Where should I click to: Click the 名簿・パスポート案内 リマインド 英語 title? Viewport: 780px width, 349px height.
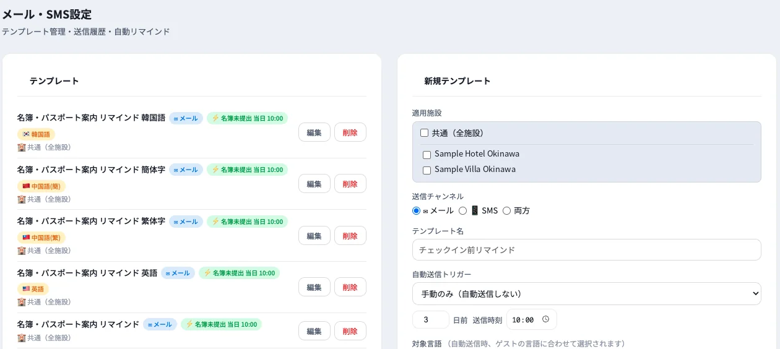pos(87,273)
